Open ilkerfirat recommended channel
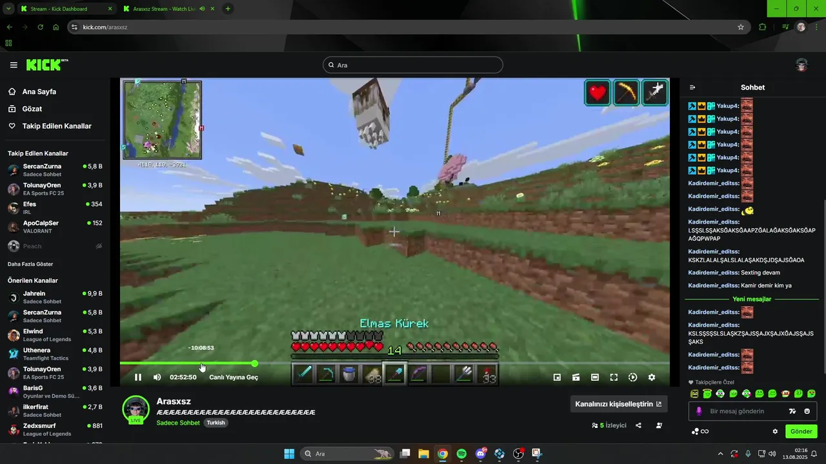Image resolution: width=826 pixels, height=464 pixels. coord(55,411)
